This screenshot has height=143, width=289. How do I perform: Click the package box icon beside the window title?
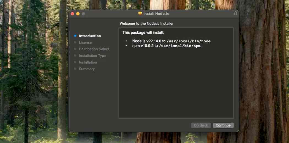pyautogui.click(x=140, y=14)
